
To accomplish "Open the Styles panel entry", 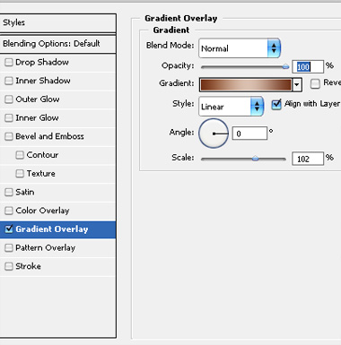I will pos(57,22).
